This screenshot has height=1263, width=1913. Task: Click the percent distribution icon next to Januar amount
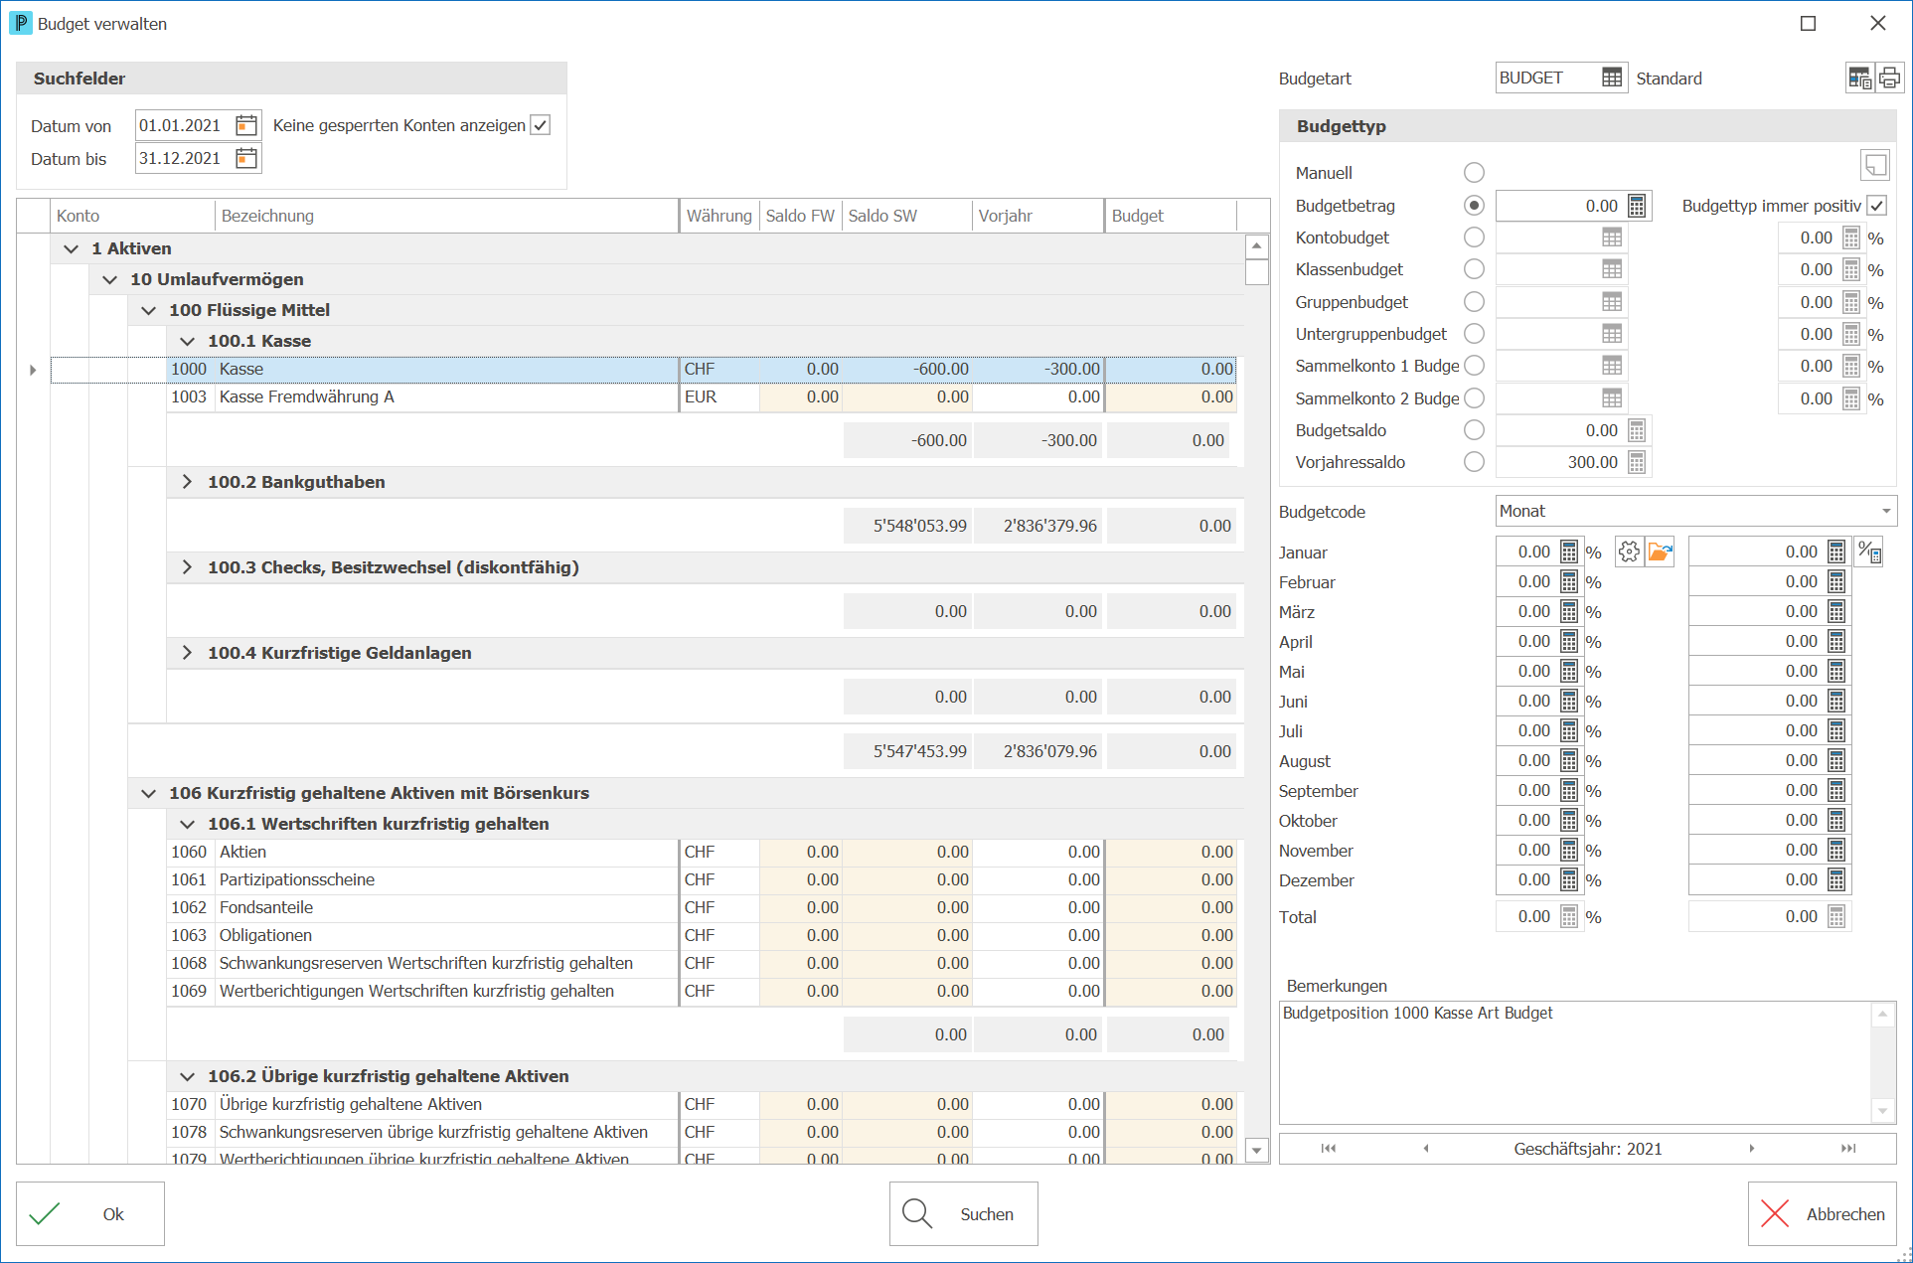1869,552
